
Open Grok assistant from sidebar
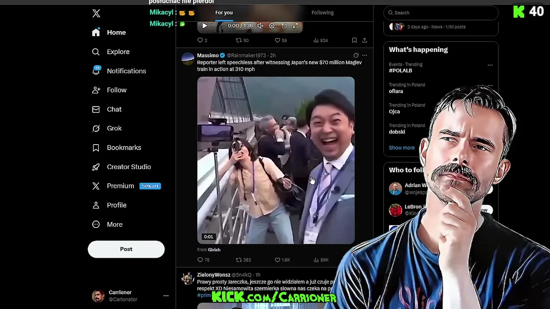click(107, 128)
